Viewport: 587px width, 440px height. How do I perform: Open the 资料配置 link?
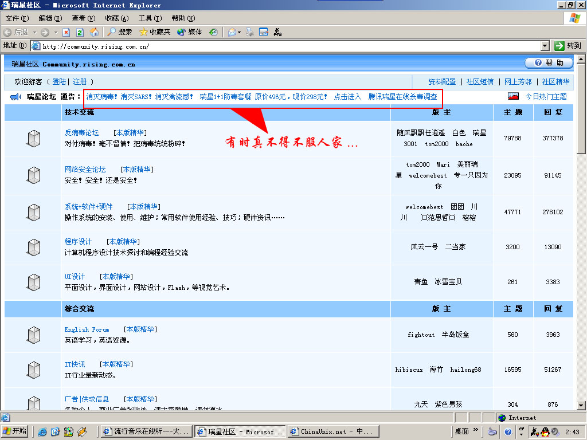click(x=442, y=81)
